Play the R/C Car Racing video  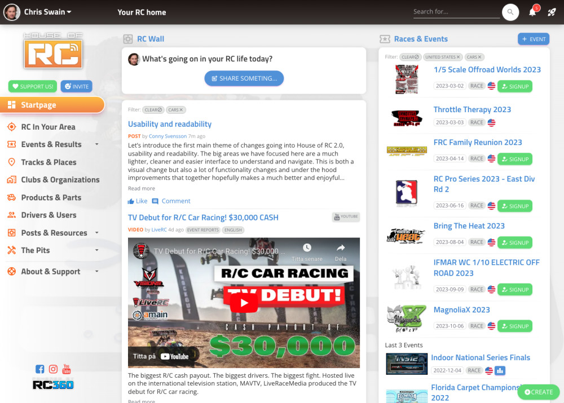point(244,303)
